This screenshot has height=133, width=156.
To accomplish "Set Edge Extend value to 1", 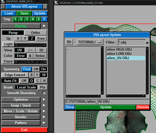I will (38, 75).
